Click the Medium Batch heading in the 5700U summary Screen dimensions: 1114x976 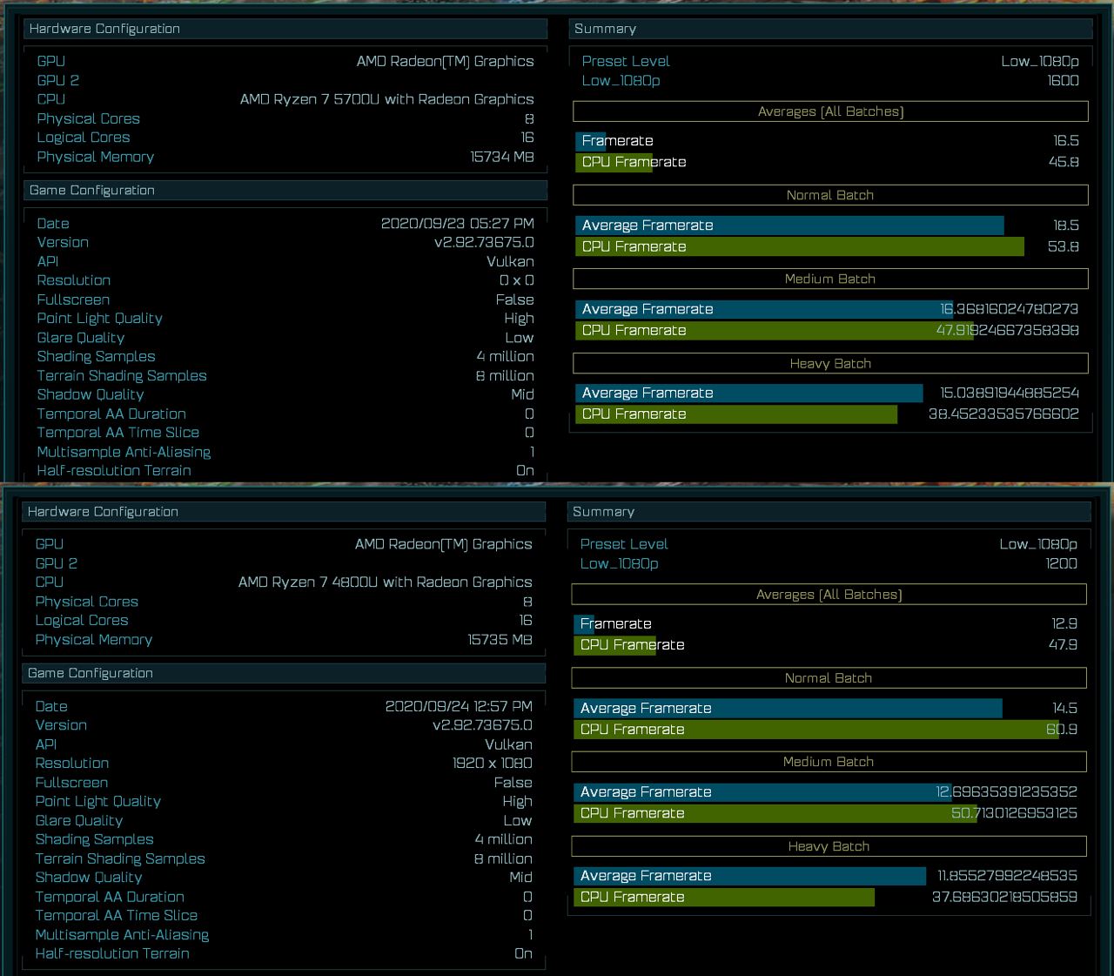pyautogui.click(x=830, y=279)
